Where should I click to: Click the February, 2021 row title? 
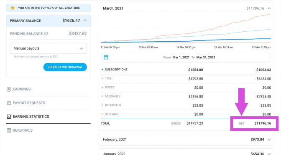[115, 140]
